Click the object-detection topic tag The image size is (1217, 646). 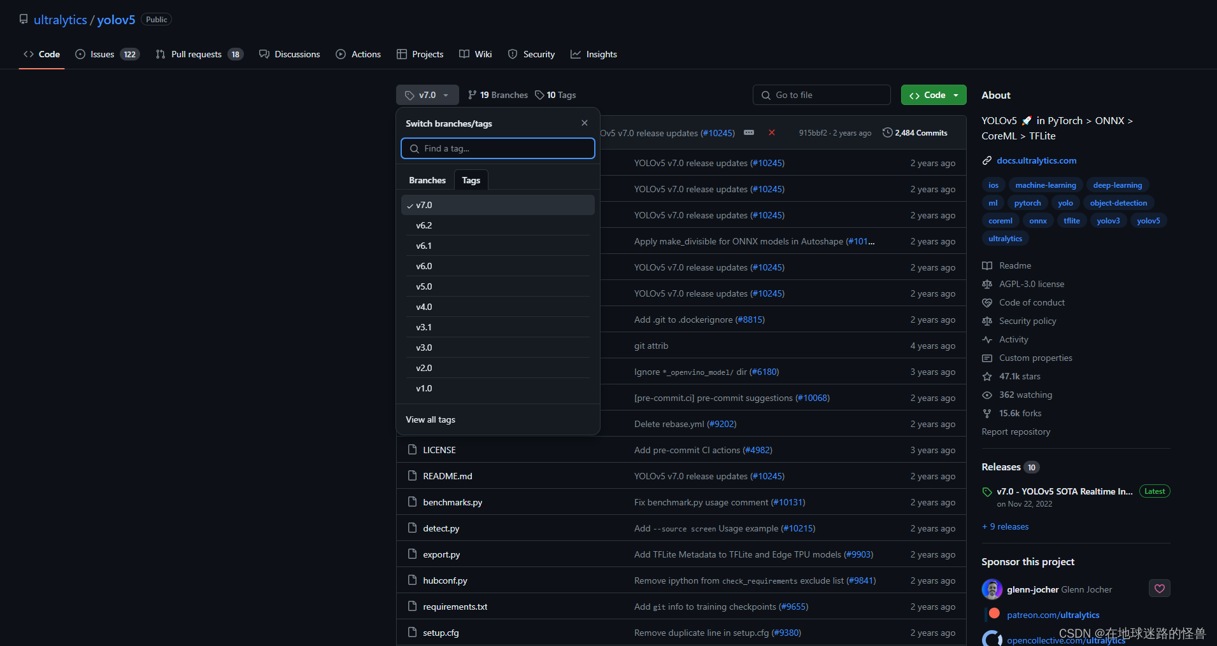click(x=1118, y=203)
